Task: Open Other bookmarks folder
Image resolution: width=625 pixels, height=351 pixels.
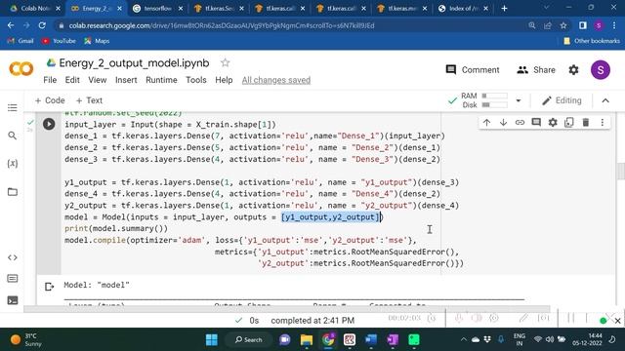Action: click(x=592, y=41)
